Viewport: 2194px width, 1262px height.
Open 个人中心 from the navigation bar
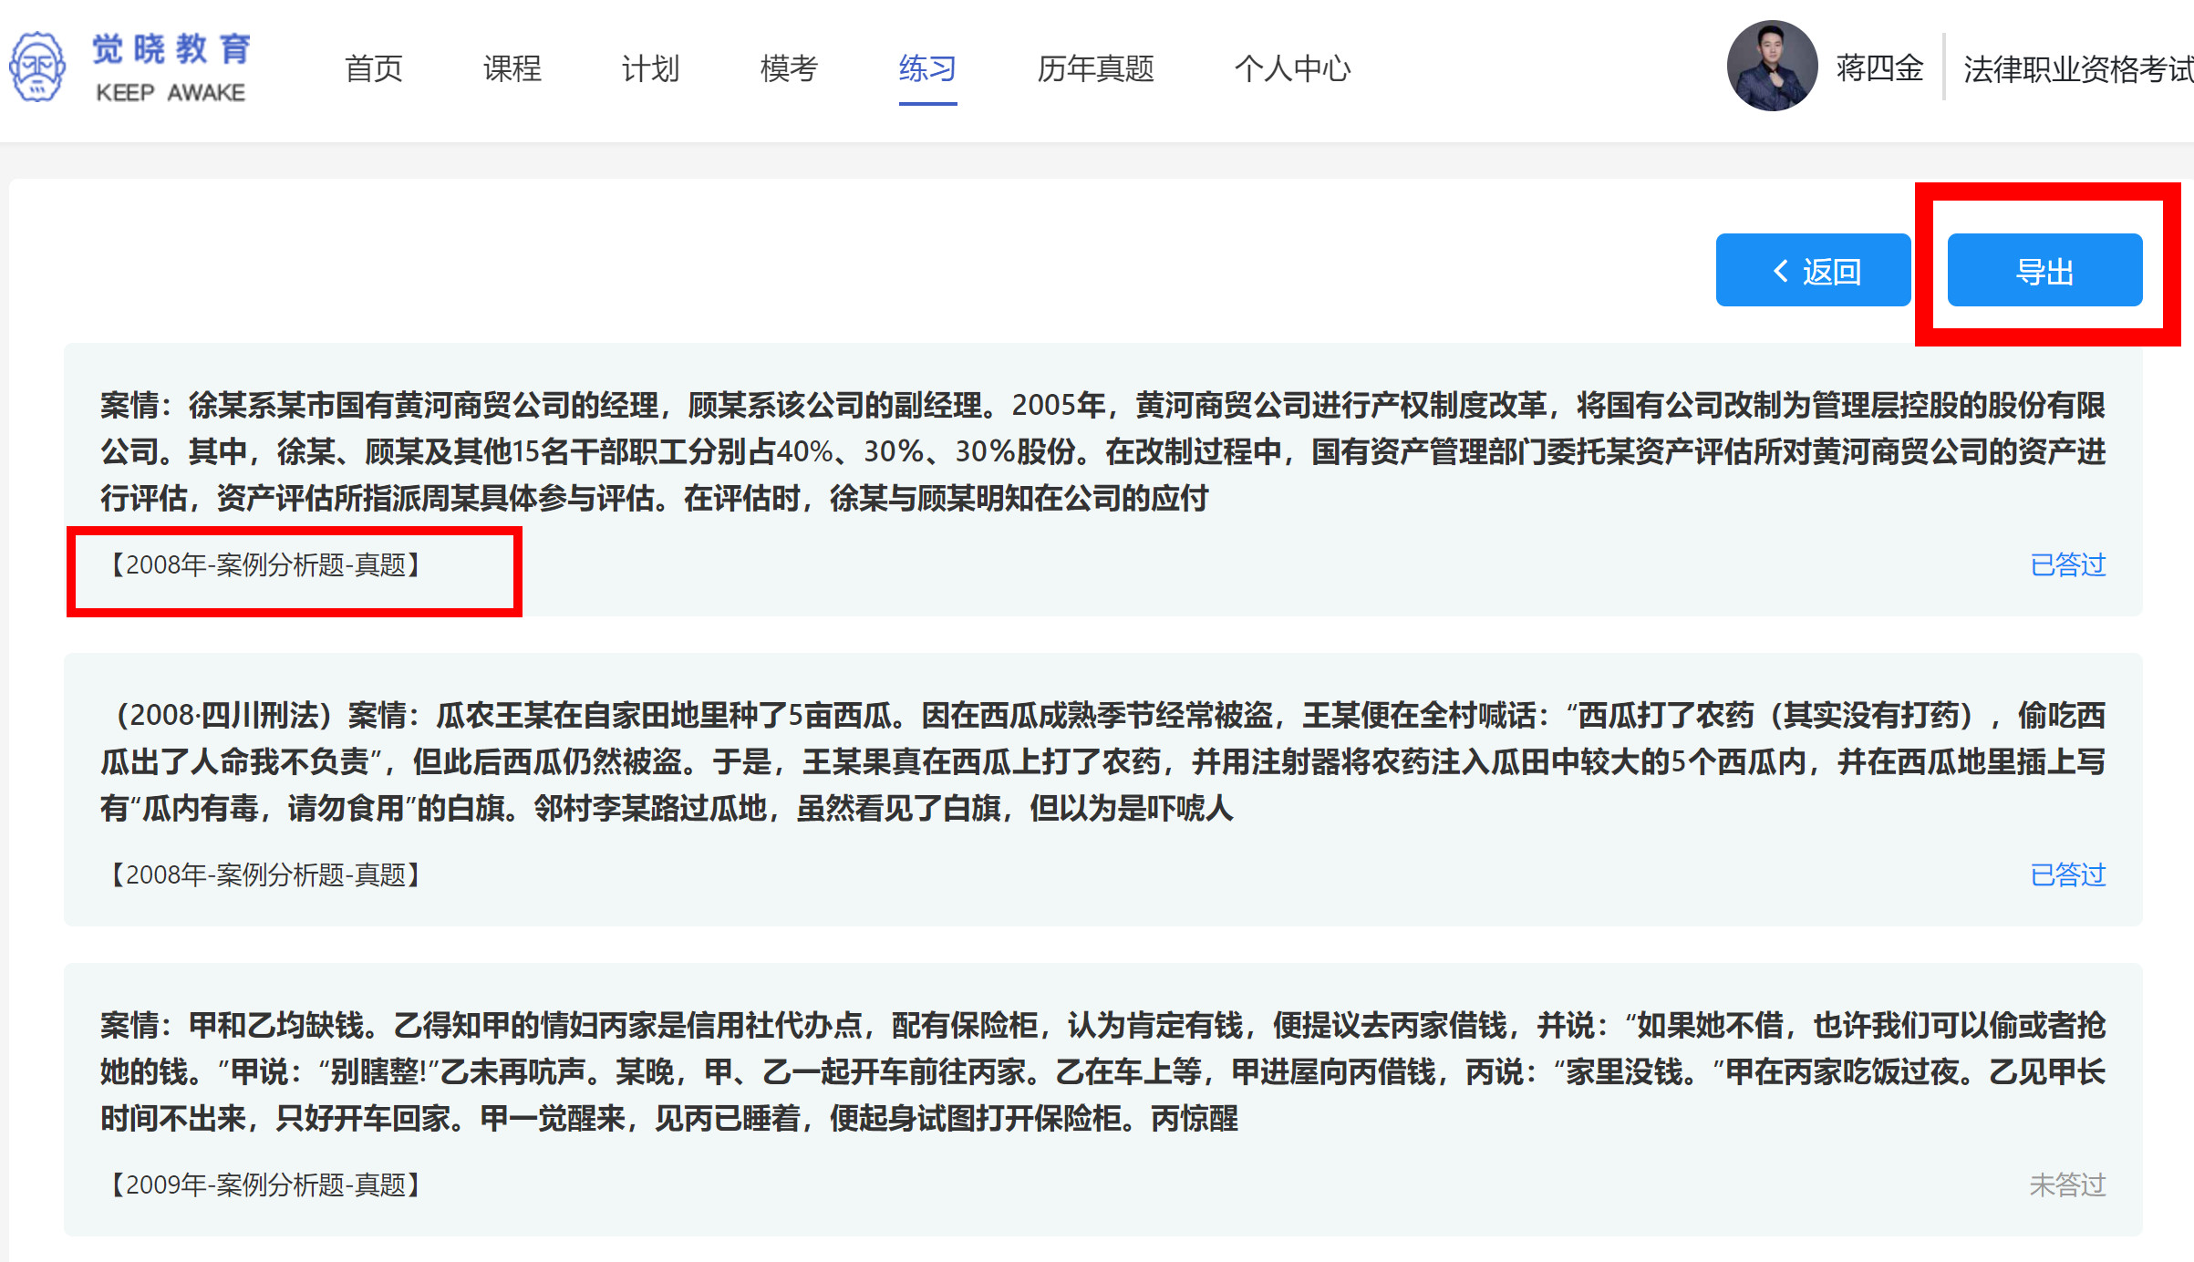point(1294,68)
